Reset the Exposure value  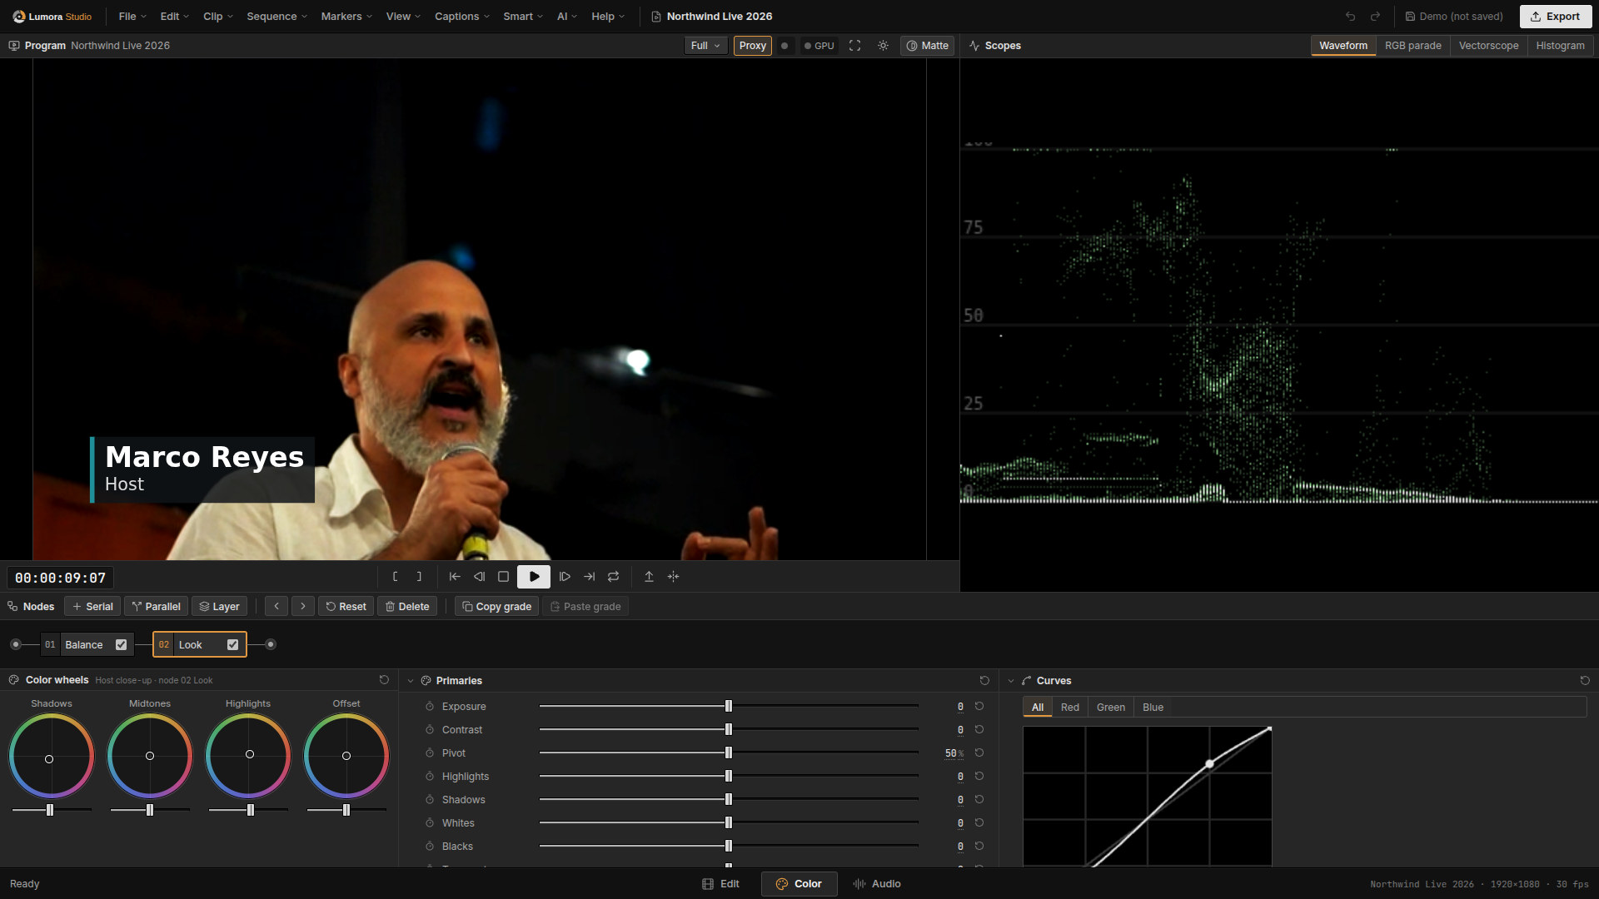click(x=979, y=706)
